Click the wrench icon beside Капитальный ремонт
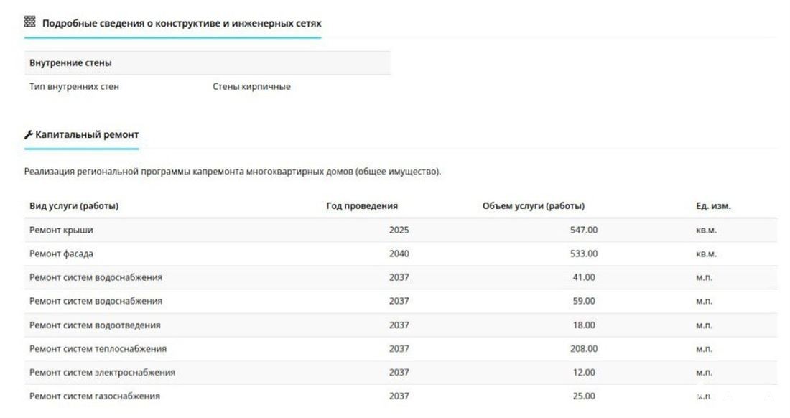This screenshot has width=790, height=418. (x=29, y=135)
